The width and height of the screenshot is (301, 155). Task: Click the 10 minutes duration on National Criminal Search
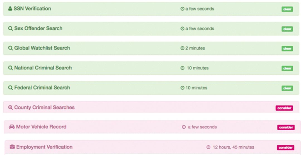click(197, 68)
